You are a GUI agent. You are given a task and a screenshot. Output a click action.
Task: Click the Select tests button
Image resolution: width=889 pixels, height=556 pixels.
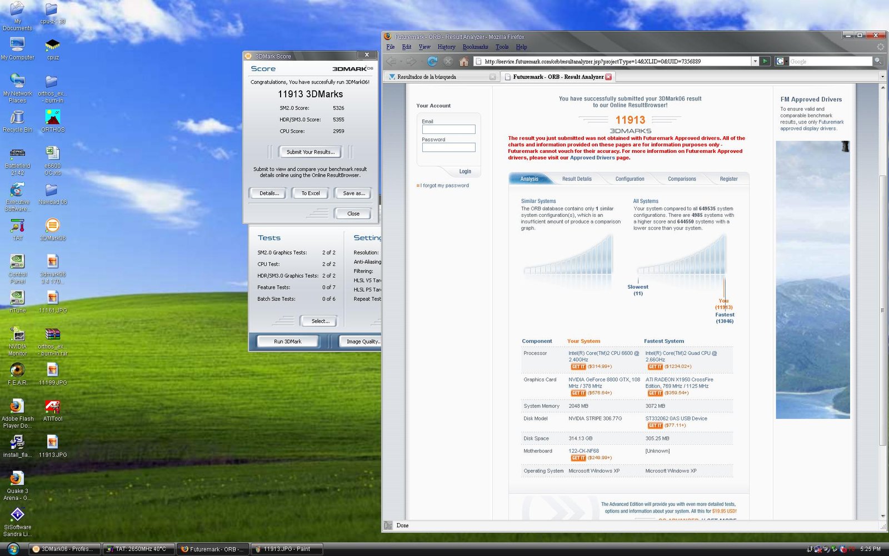(320, 321)
